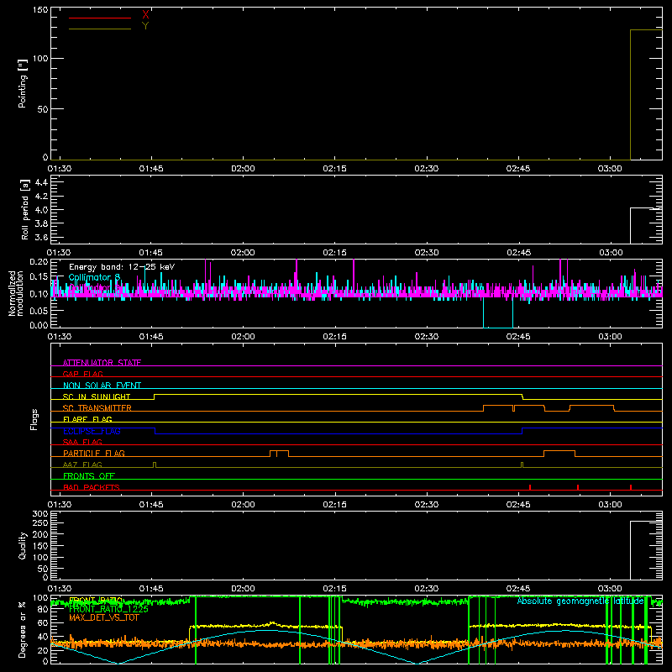Image resolution: width=672 pixels, height=672 pixels.
Task: Click the ATTENUATOR_STATE flag label
Action: [102, 363]
